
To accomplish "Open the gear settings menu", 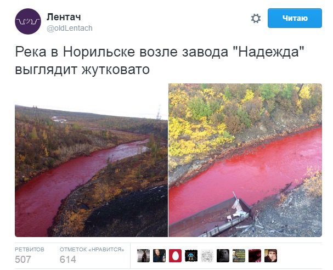I will coord(256,18).
